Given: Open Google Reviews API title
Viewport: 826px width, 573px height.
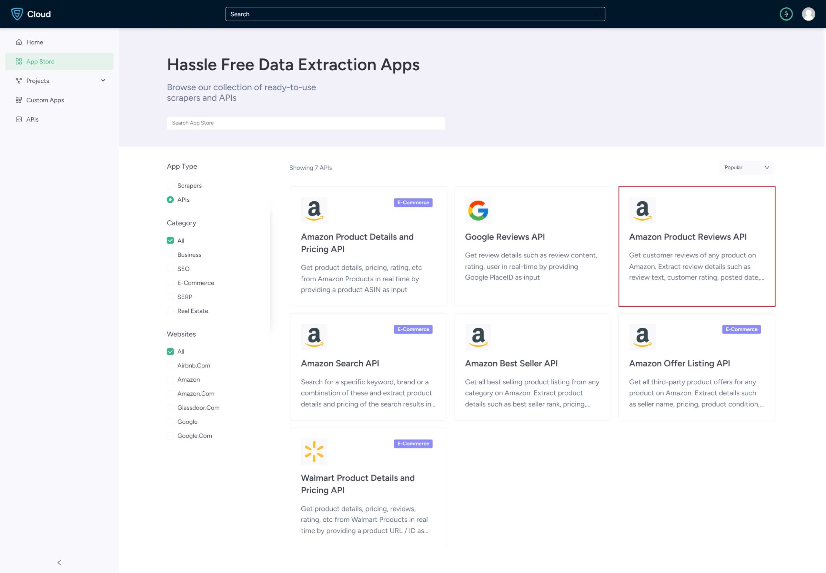Looking at the screenshot, I should (505, 237).
